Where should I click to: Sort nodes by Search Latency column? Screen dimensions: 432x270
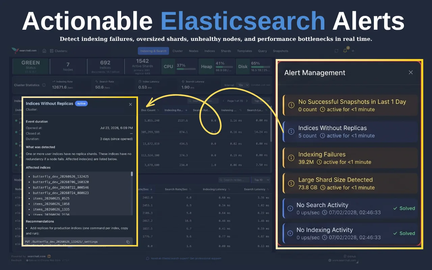[x=256, y=189]
